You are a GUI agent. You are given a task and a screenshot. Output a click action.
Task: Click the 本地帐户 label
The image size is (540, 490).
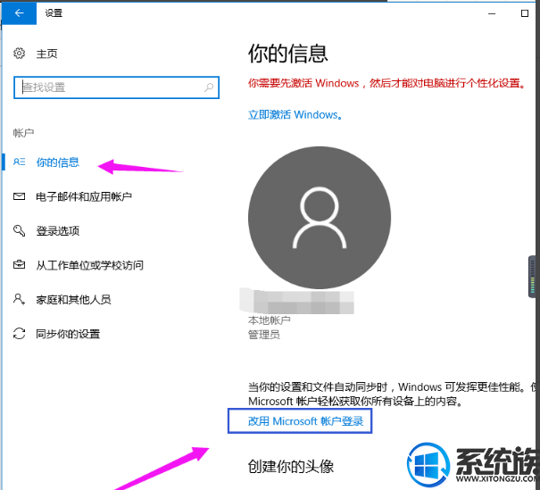270,320
